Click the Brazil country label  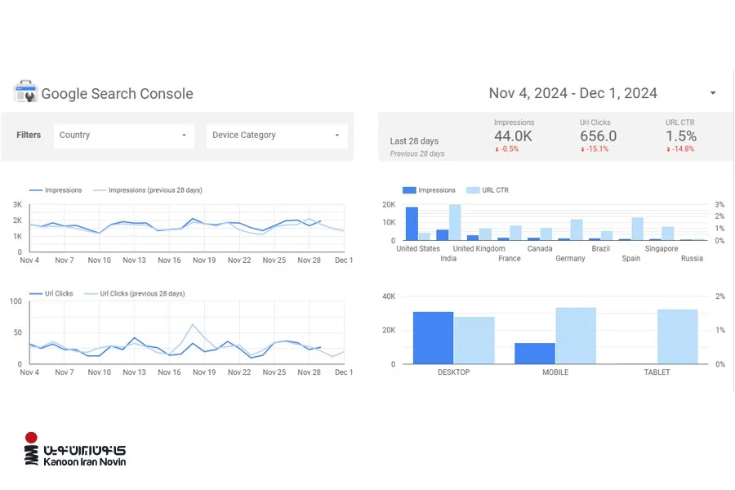pos(600,248)
